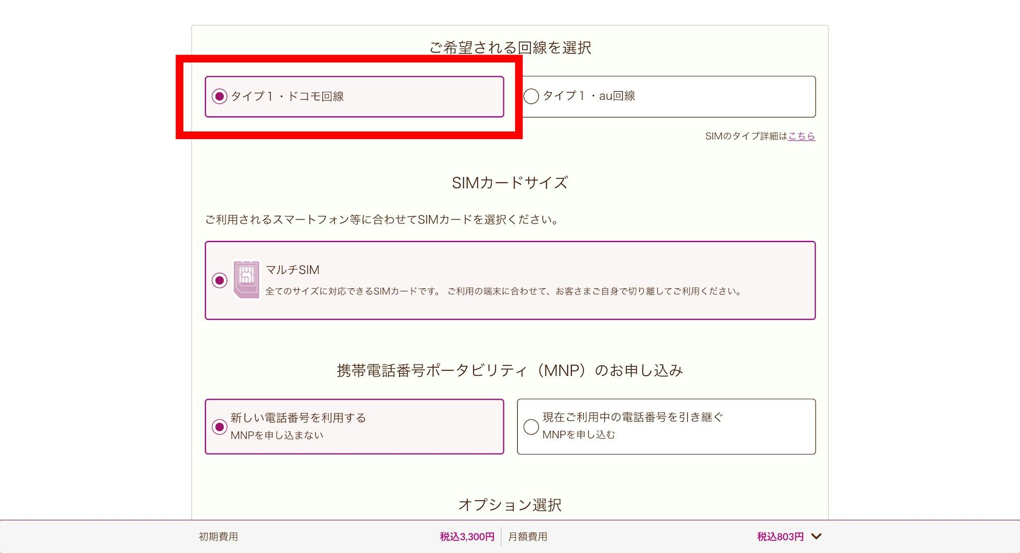Click the 税込3,300円 initial cost amount
Viewport: 1020px width, 553px height.
click(x=467, y=537)
